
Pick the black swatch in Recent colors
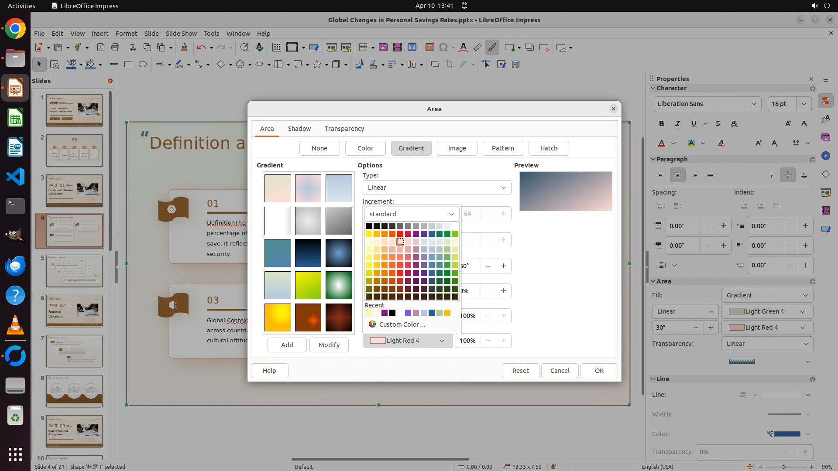pos(392,313)
